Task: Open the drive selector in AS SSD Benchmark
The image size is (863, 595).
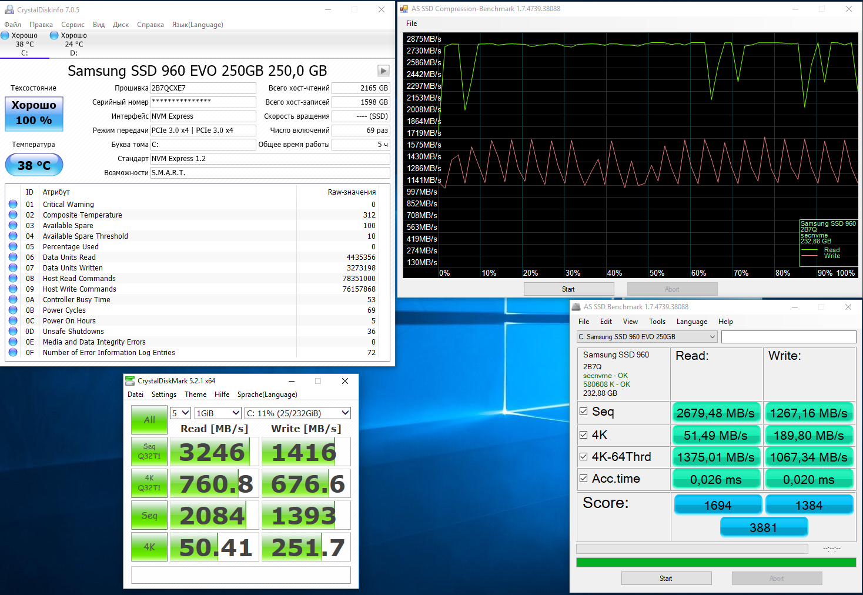Action: (x=647, y=337)
